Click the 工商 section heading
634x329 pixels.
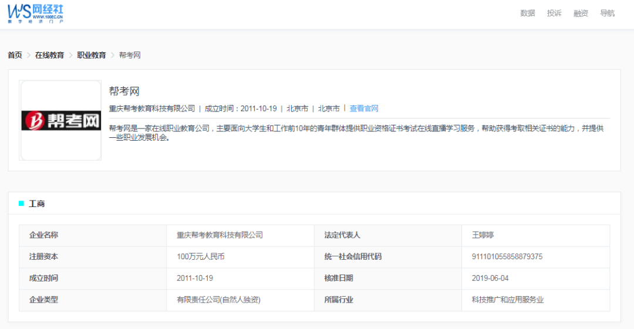[36, 203]
